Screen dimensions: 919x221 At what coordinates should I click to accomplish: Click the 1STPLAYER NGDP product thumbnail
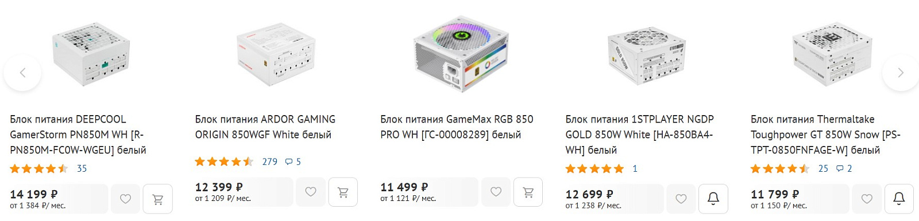[x=646, y=56]
